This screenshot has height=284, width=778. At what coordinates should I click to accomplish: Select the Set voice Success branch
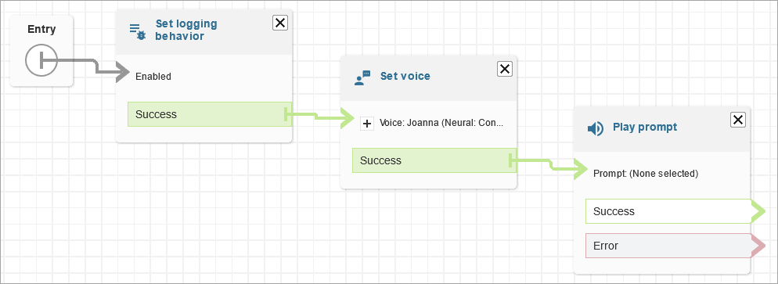(434, 160)
